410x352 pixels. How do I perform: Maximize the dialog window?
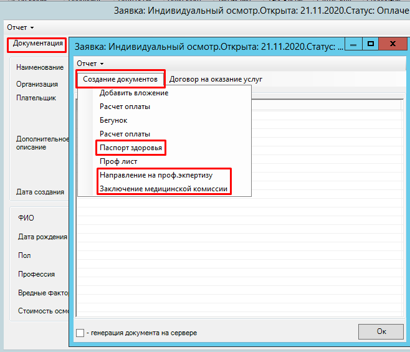370,45
